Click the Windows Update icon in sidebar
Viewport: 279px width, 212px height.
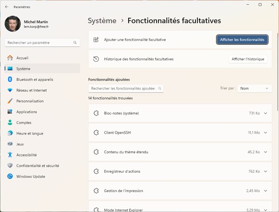10,177
